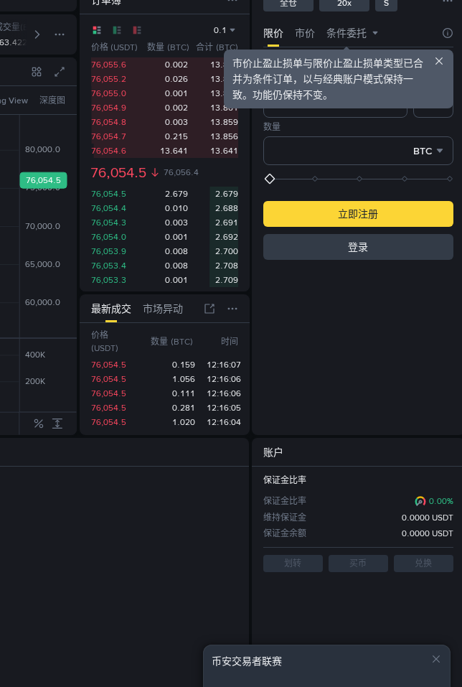Dismiss the conditional order tooltip
The height and width of the screenshot is (687, 462).
pos(439,61)
